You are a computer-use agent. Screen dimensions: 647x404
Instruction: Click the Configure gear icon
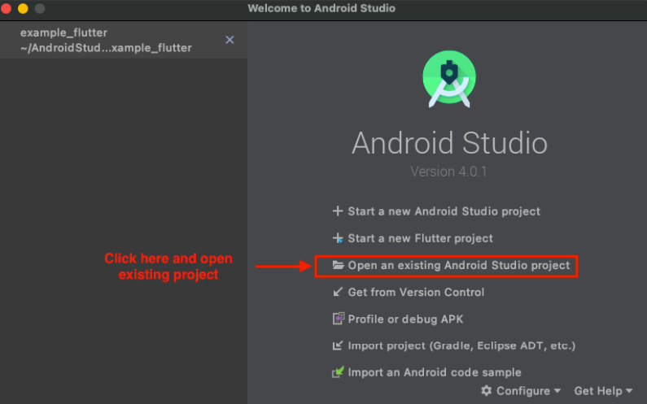tap(486, 391)
